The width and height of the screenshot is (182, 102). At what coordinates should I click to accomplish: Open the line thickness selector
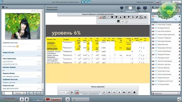123,21
